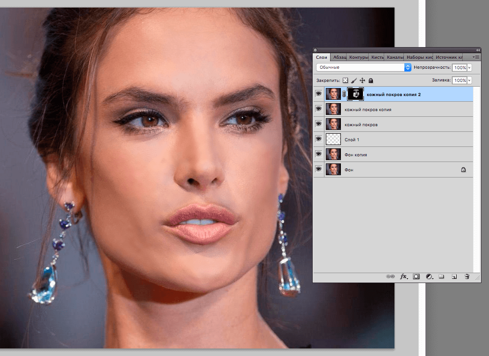Open the Layers panel flyout menu
This screenshot has width=489, height=356.
475,57
